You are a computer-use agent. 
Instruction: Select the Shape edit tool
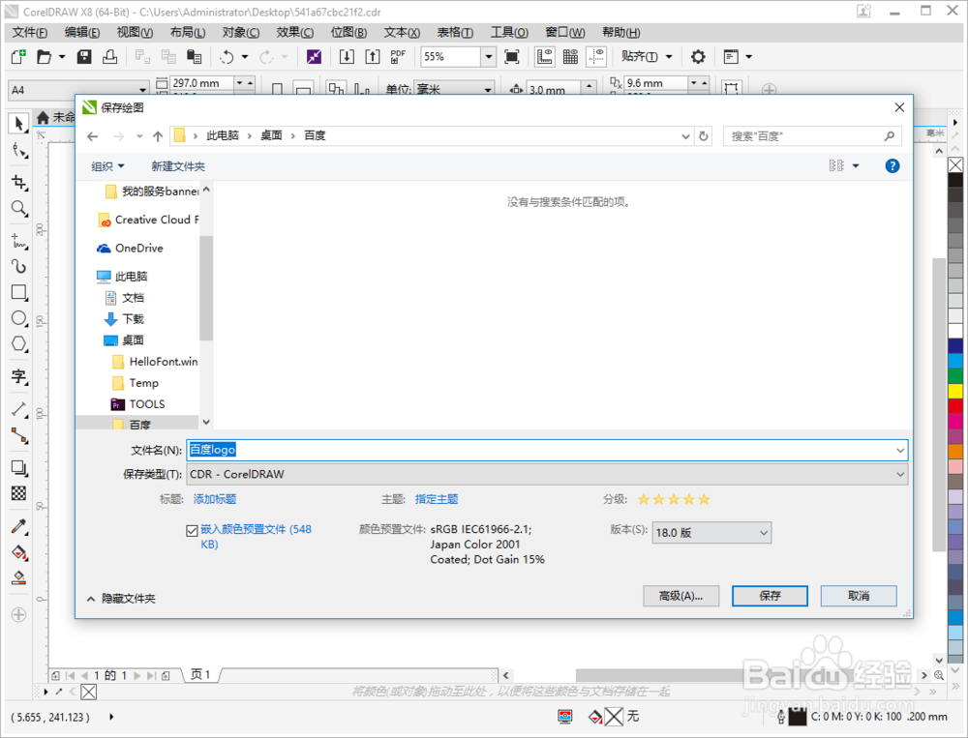click(x=19, y=151)
